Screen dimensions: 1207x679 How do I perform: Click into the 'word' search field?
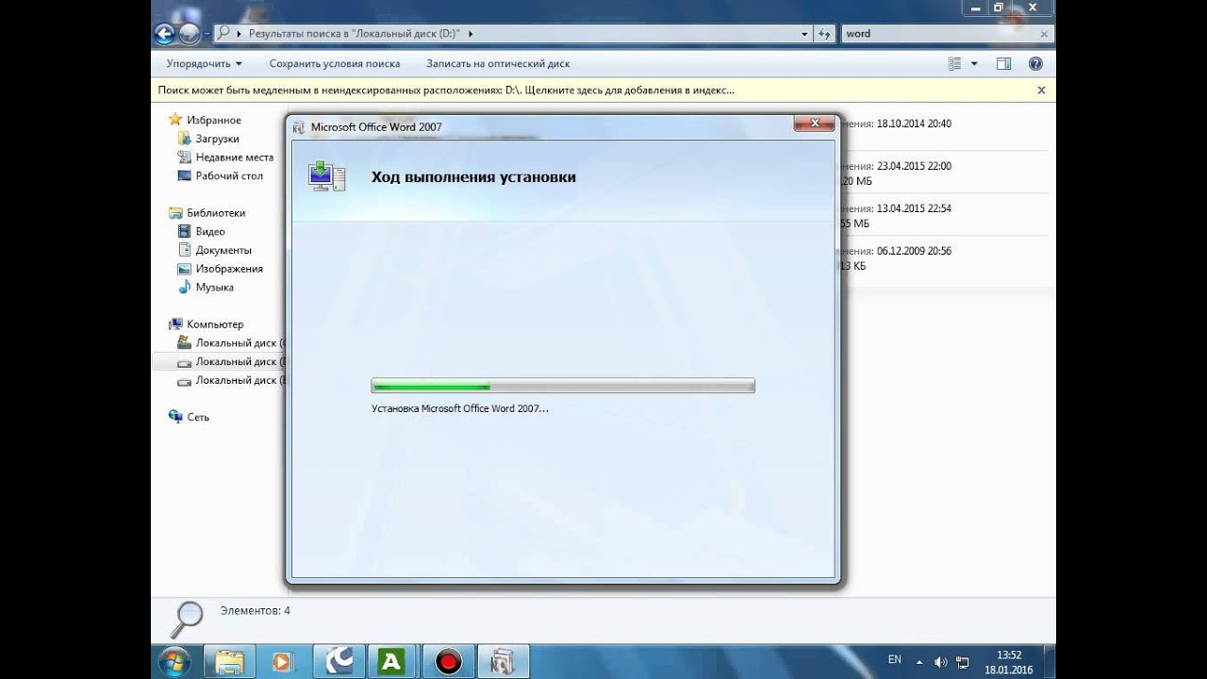(x=938, y=33)
